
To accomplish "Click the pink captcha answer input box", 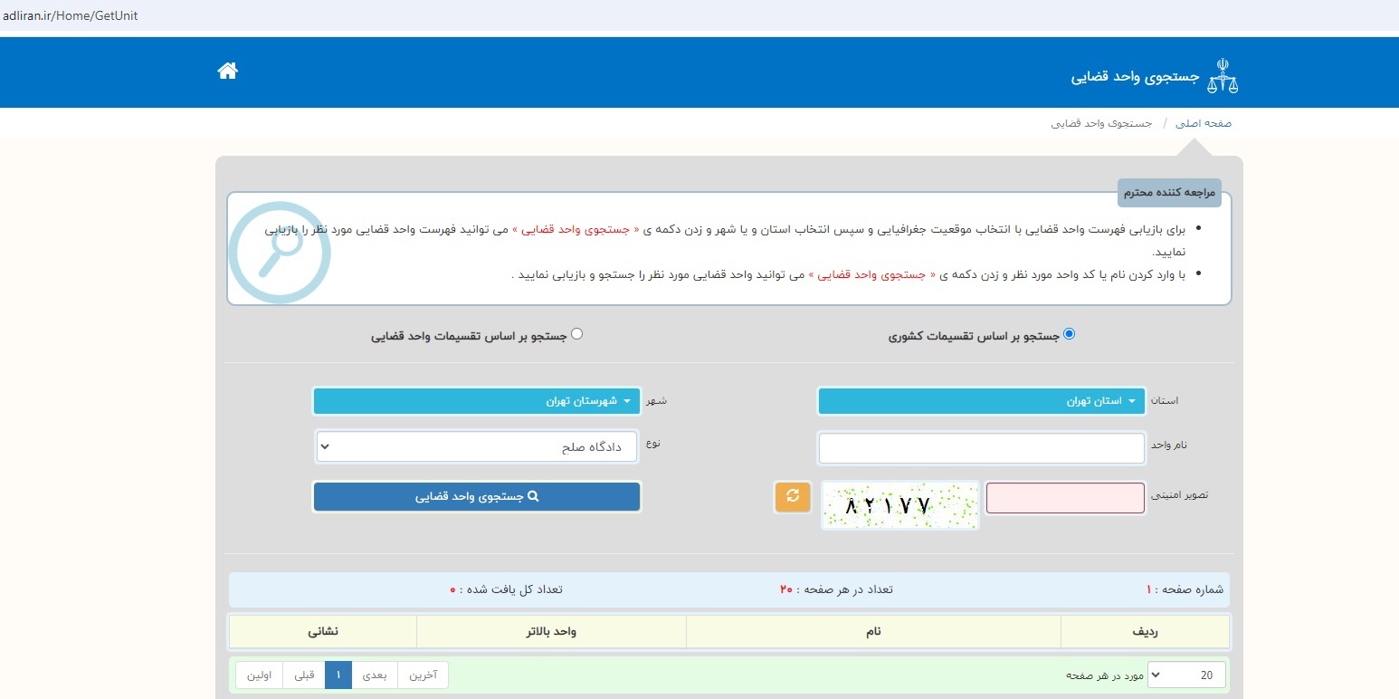I will coord(1065,497).
